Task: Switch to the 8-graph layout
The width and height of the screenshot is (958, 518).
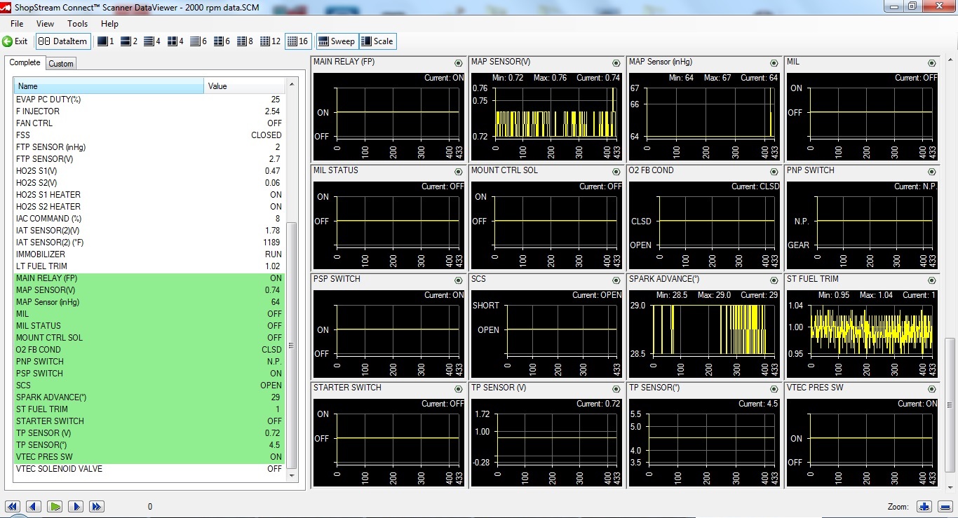Action: click(245, 41)
